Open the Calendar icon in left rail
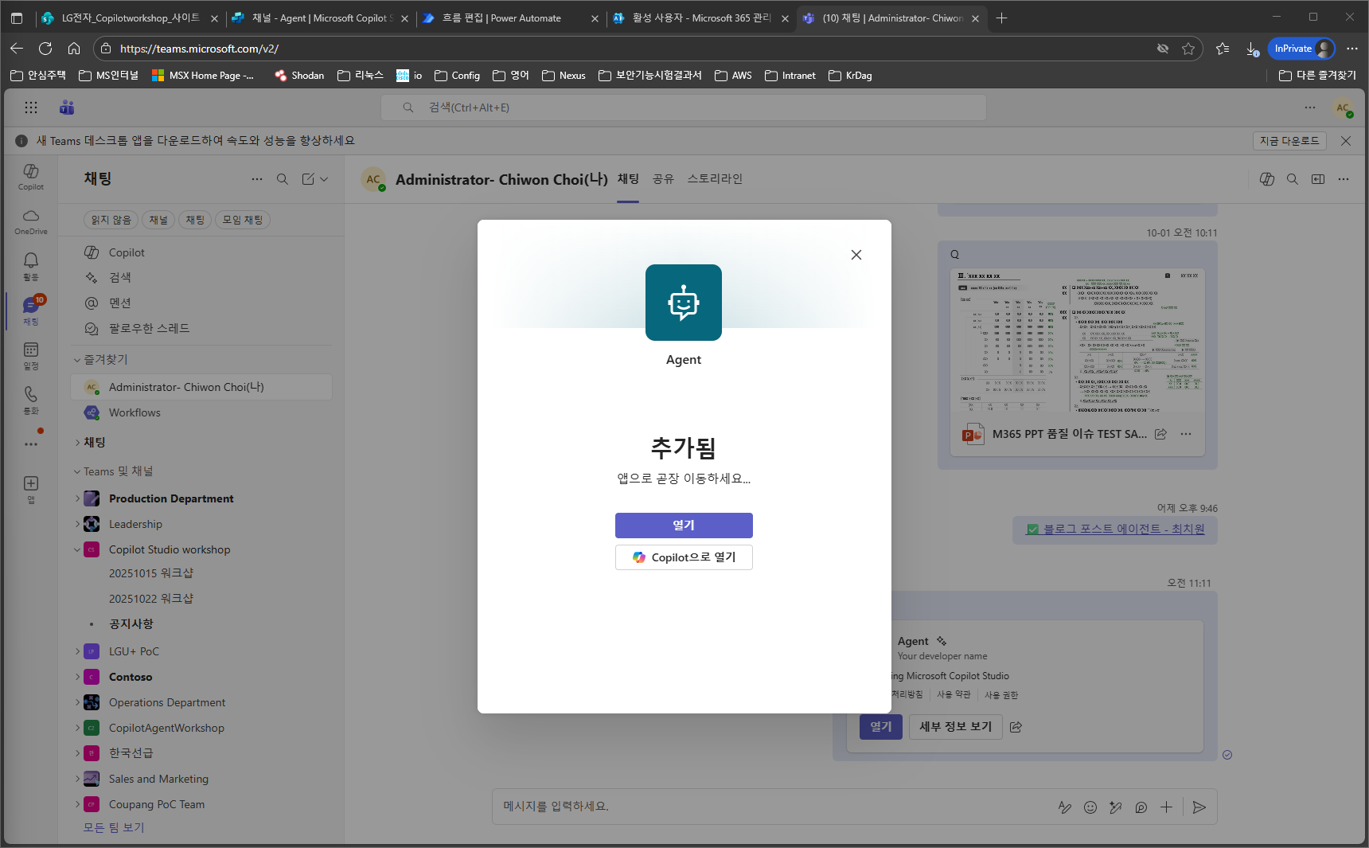The image size is (1369, 848). 31,355
